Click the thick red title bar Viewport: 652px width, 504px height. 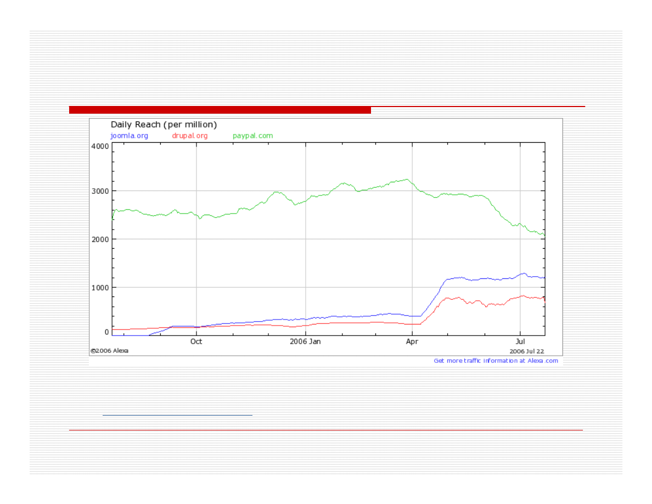point(220,110)
